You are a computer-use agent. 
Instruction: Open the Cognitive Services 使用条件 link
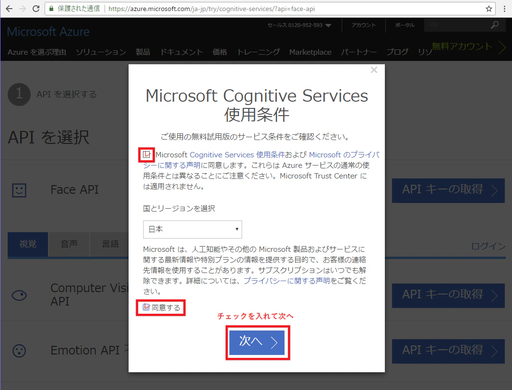[238, 154]
